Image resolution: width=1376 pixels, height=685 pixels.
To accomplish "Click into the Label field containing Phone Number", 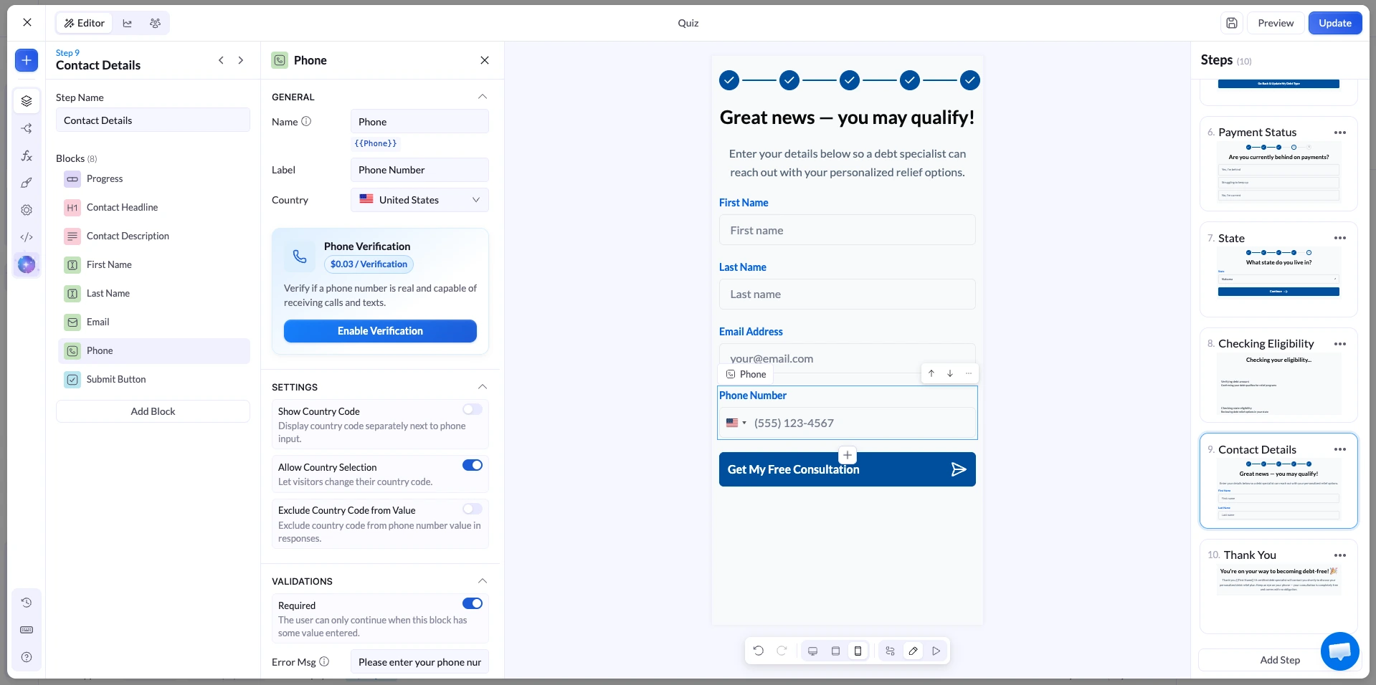I will pyautogui.click(x=419, y=170).
